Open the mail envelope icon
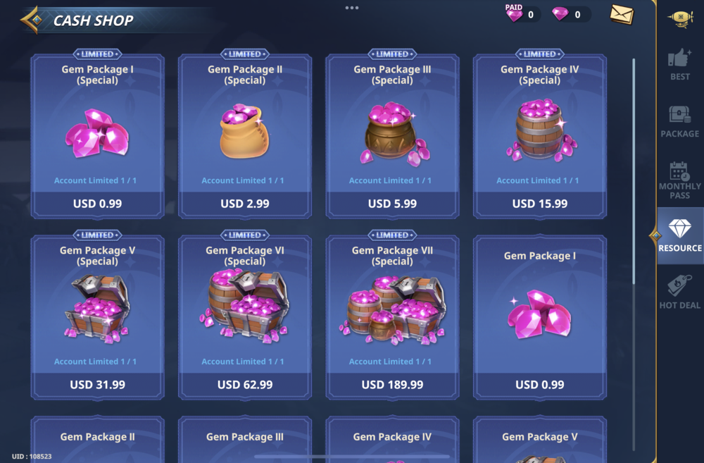 622,14
